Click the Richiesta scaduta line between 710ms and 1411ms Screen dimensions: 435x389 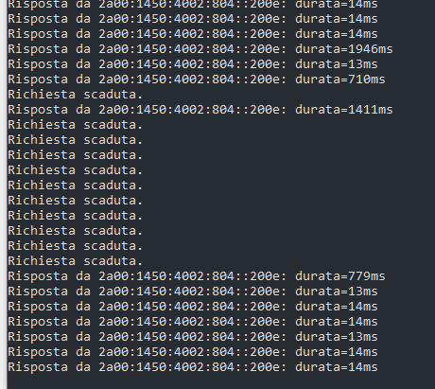coord(76,95)
